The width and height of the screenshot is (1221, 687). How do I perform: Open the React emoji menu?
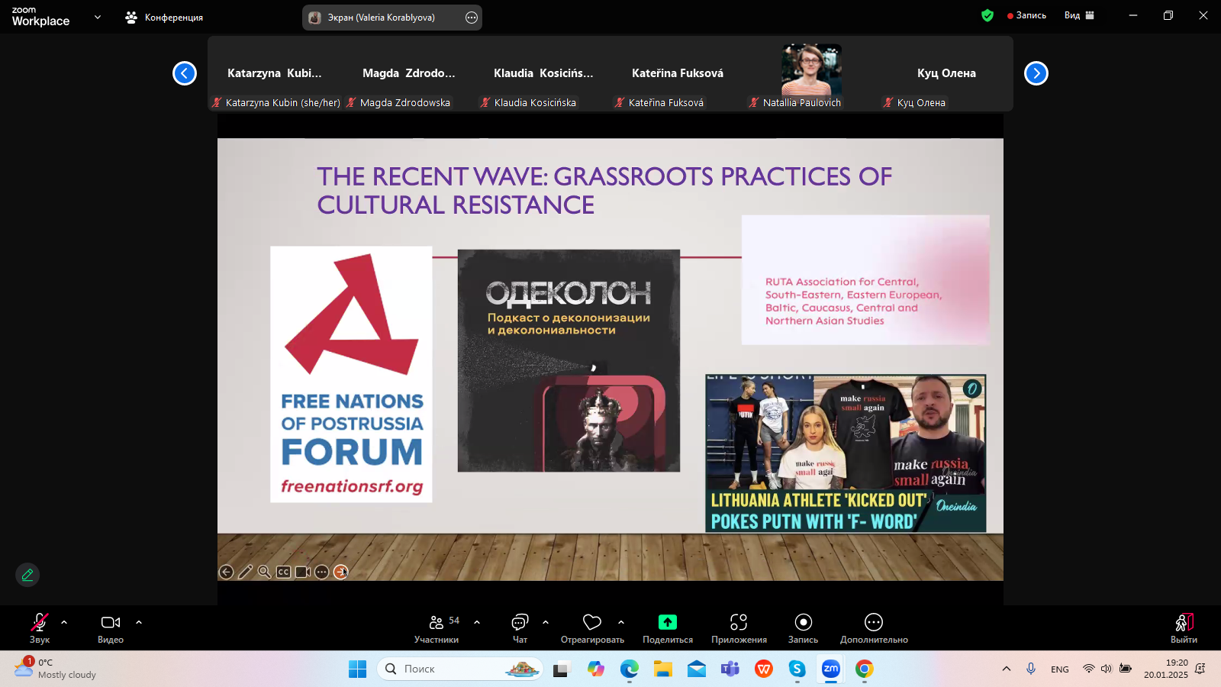tap(592, 627)
